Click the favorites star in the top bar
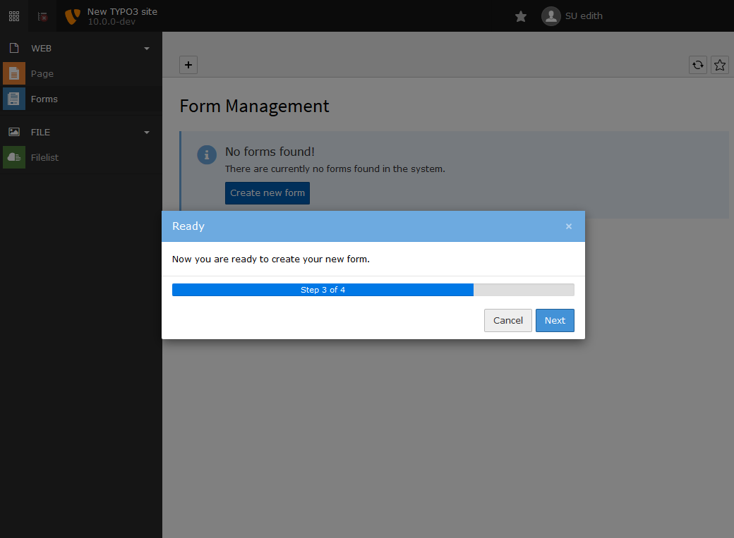 click(520, 16)
